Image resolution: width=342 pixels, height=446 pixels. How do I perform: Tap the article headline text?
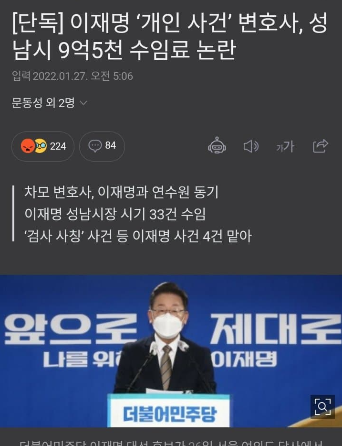click(x=170, y=36)
